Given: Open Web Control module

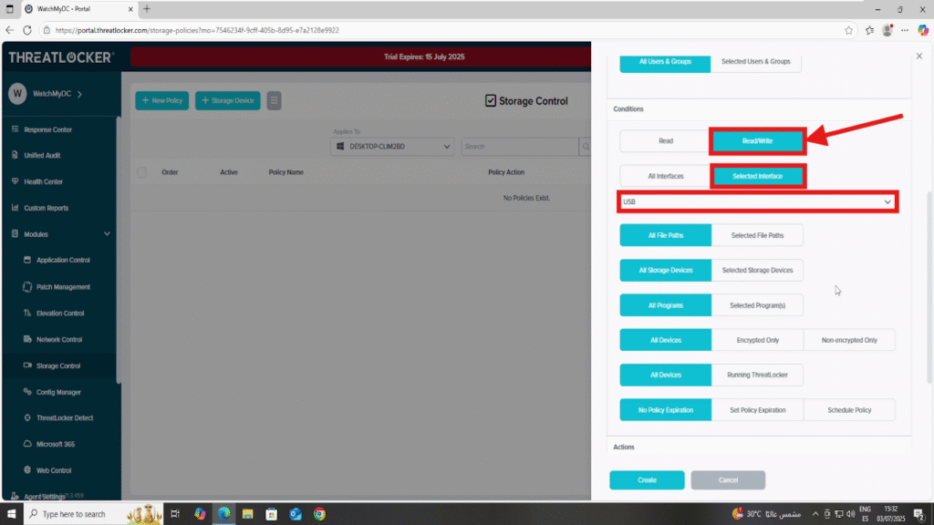Looking at the screenshot, I should click(x=54, y=470).
